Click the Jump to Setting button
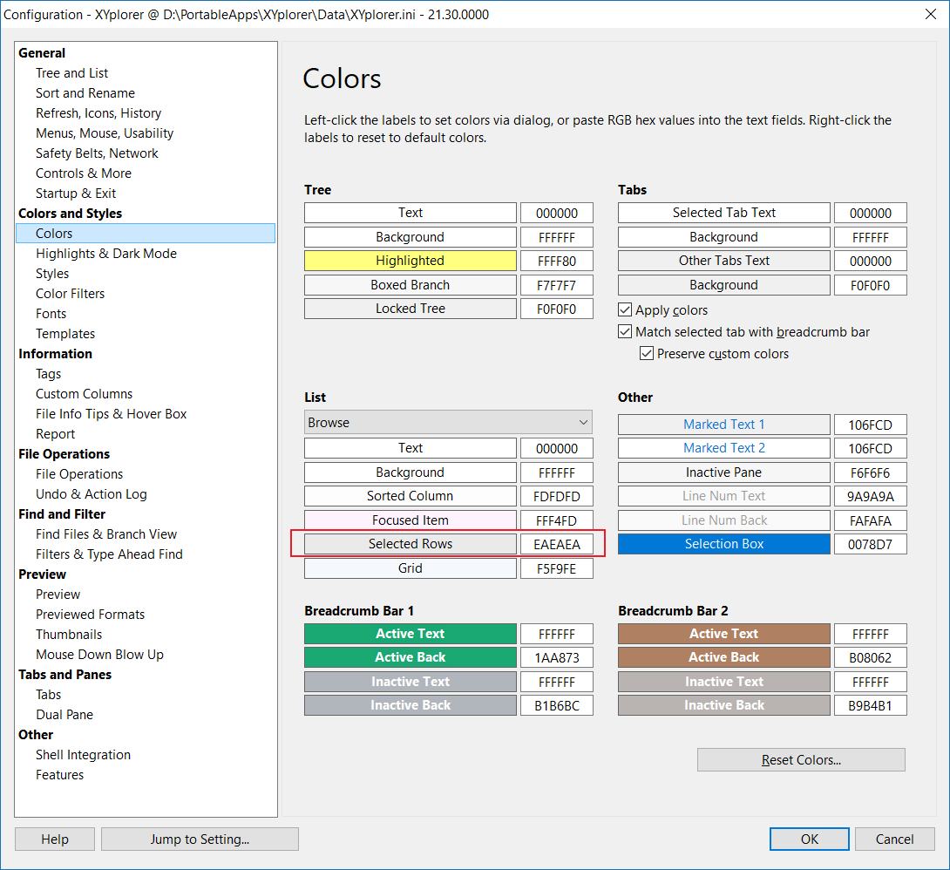 (200, 839)
